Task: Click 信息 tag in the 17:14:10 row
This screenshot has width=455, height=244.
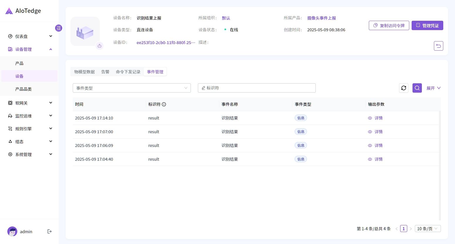Action: pos(301,118)
